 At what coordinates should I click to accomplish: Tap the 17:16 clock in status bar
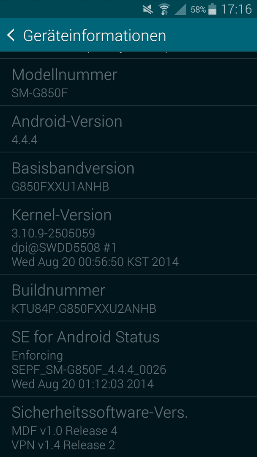coord(236,9)
